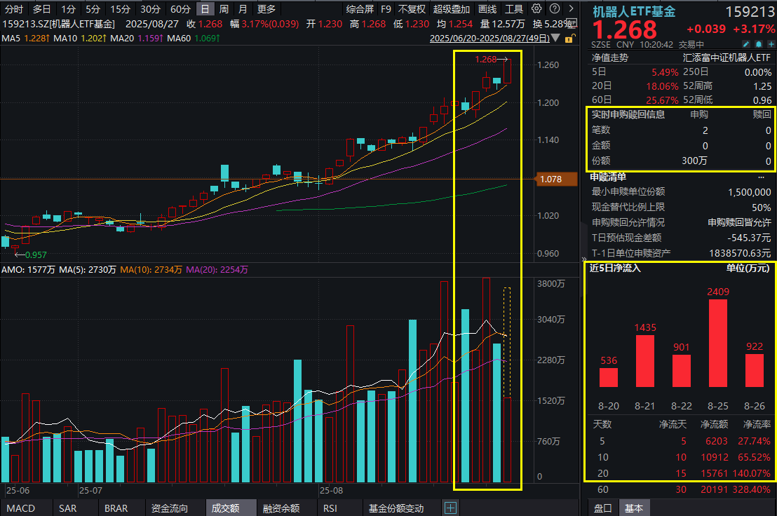Switch to the MACD indicator tab

coord(20,508)
